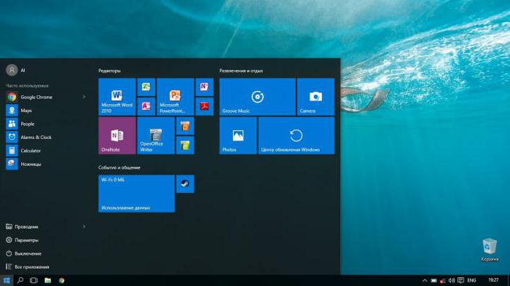Open the Wi-Fi data usage tile
The image size is (510, 286).
(x=136, y=194)
